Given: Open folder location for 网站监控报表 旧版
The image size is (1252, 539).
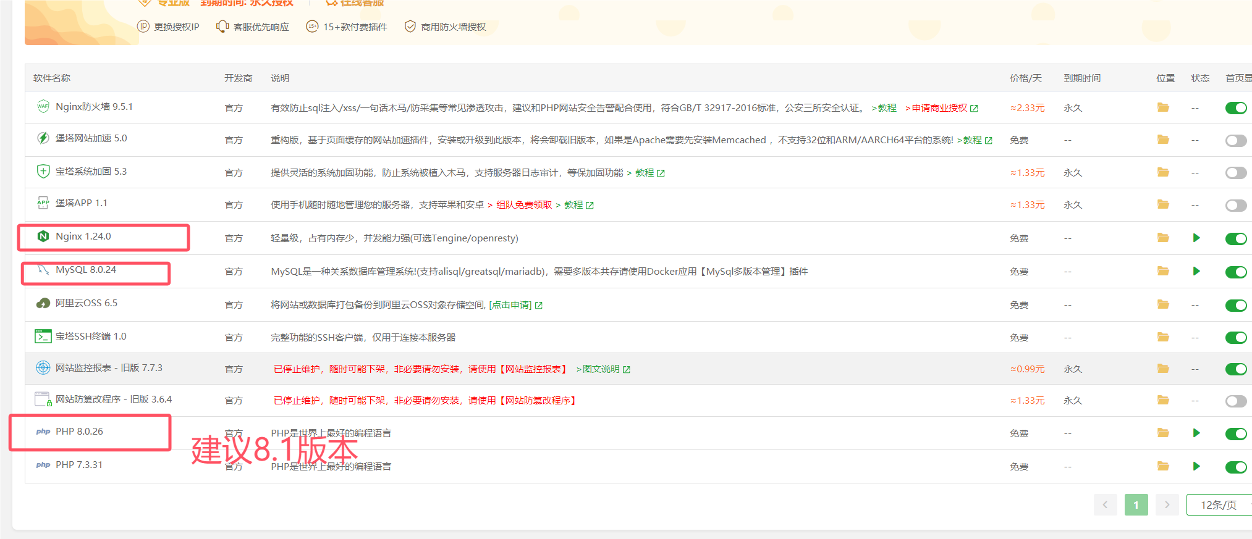Looking at the screenshot, I should (x=1163, y=369).
